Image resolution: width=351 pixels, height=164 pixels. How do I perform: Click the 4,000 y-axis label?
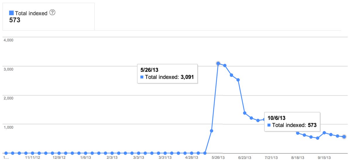[x=8, y=40]
